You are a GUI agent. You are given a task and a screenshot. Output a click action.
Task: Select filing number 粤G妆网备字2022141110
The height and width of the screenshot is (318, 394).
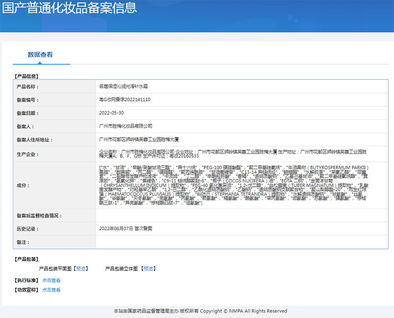(125, 100)
